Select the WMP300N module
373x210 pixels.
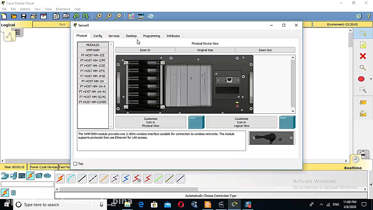93,50
